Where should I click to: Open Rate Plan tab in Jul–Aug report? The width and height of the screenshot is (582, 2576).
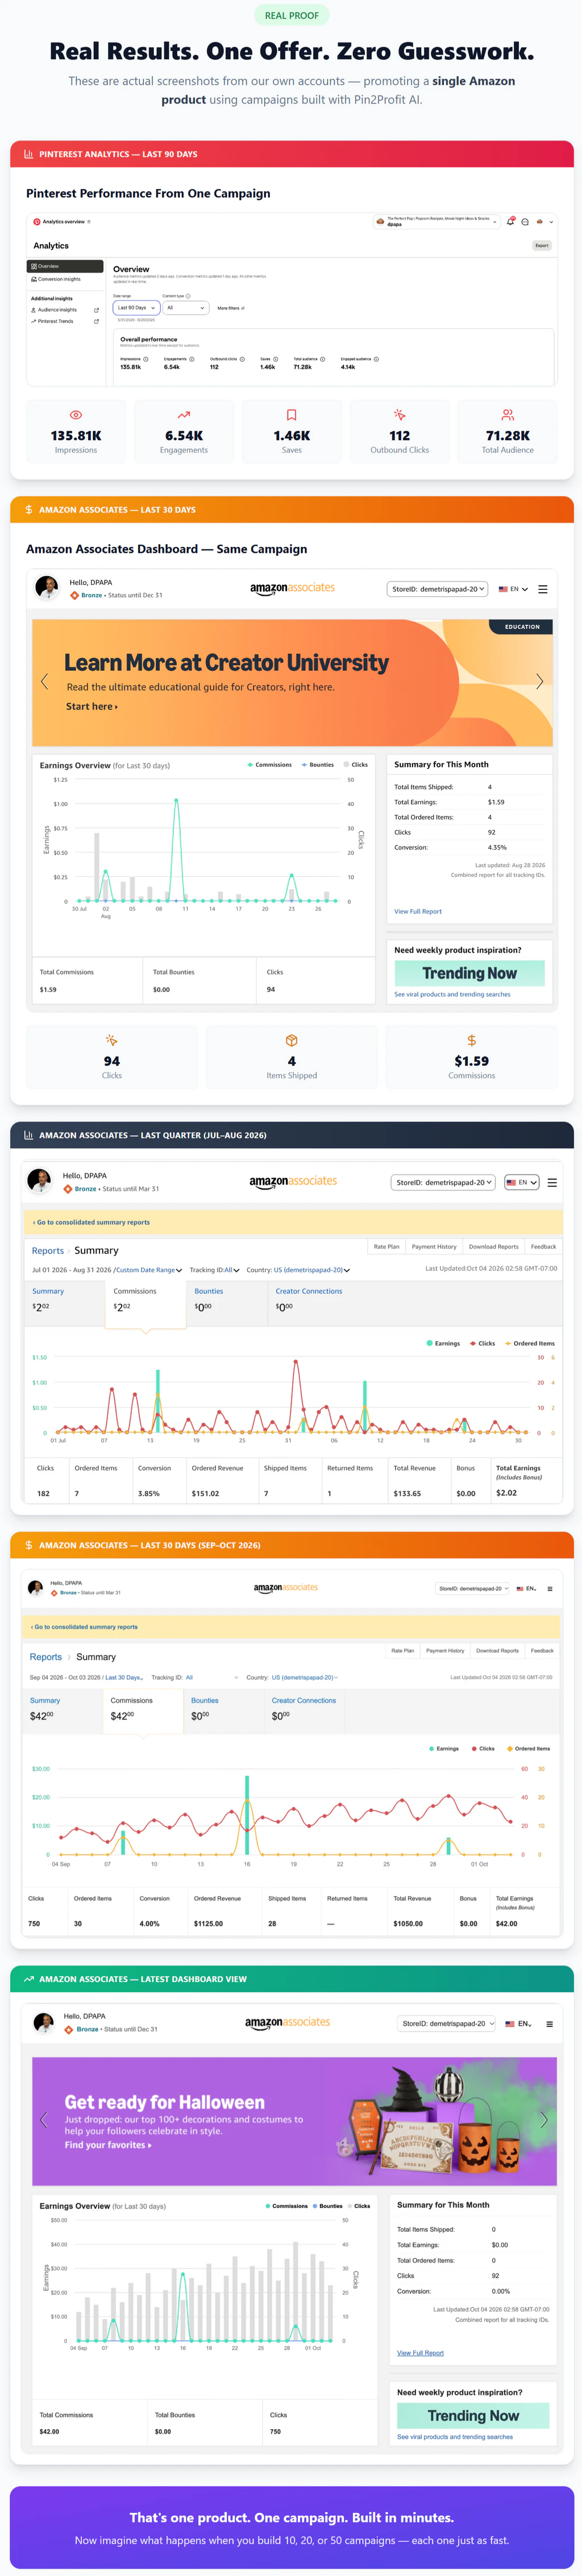click(386, 1247)
